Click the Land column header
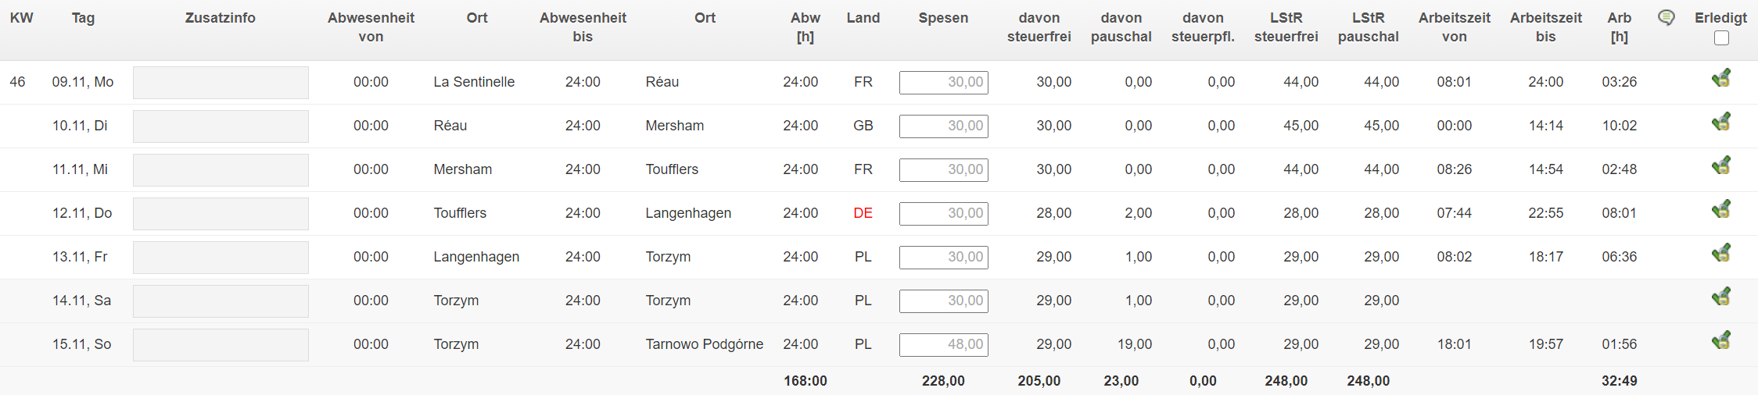Screen dimensions: 1758x395 pos(863,18)
